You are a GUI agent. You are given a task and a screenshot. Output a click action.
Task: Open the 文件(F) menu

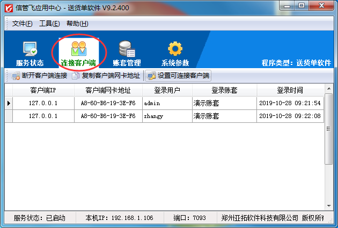(x=22, y=24)
